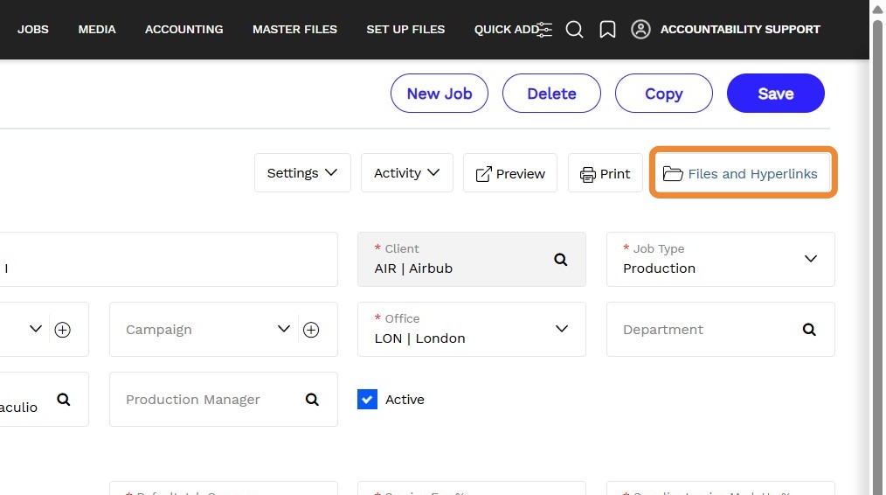Open the ACCOUNTING menu
Viewport: 886px width, 495px height.
[183, 30]
